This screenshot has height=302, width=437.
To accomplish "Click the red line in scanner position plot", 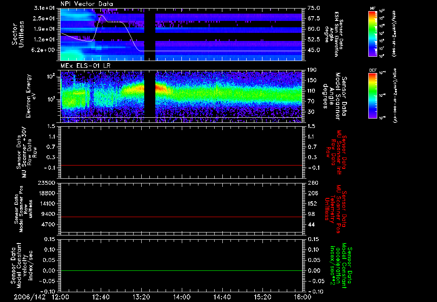I will 181,217.
